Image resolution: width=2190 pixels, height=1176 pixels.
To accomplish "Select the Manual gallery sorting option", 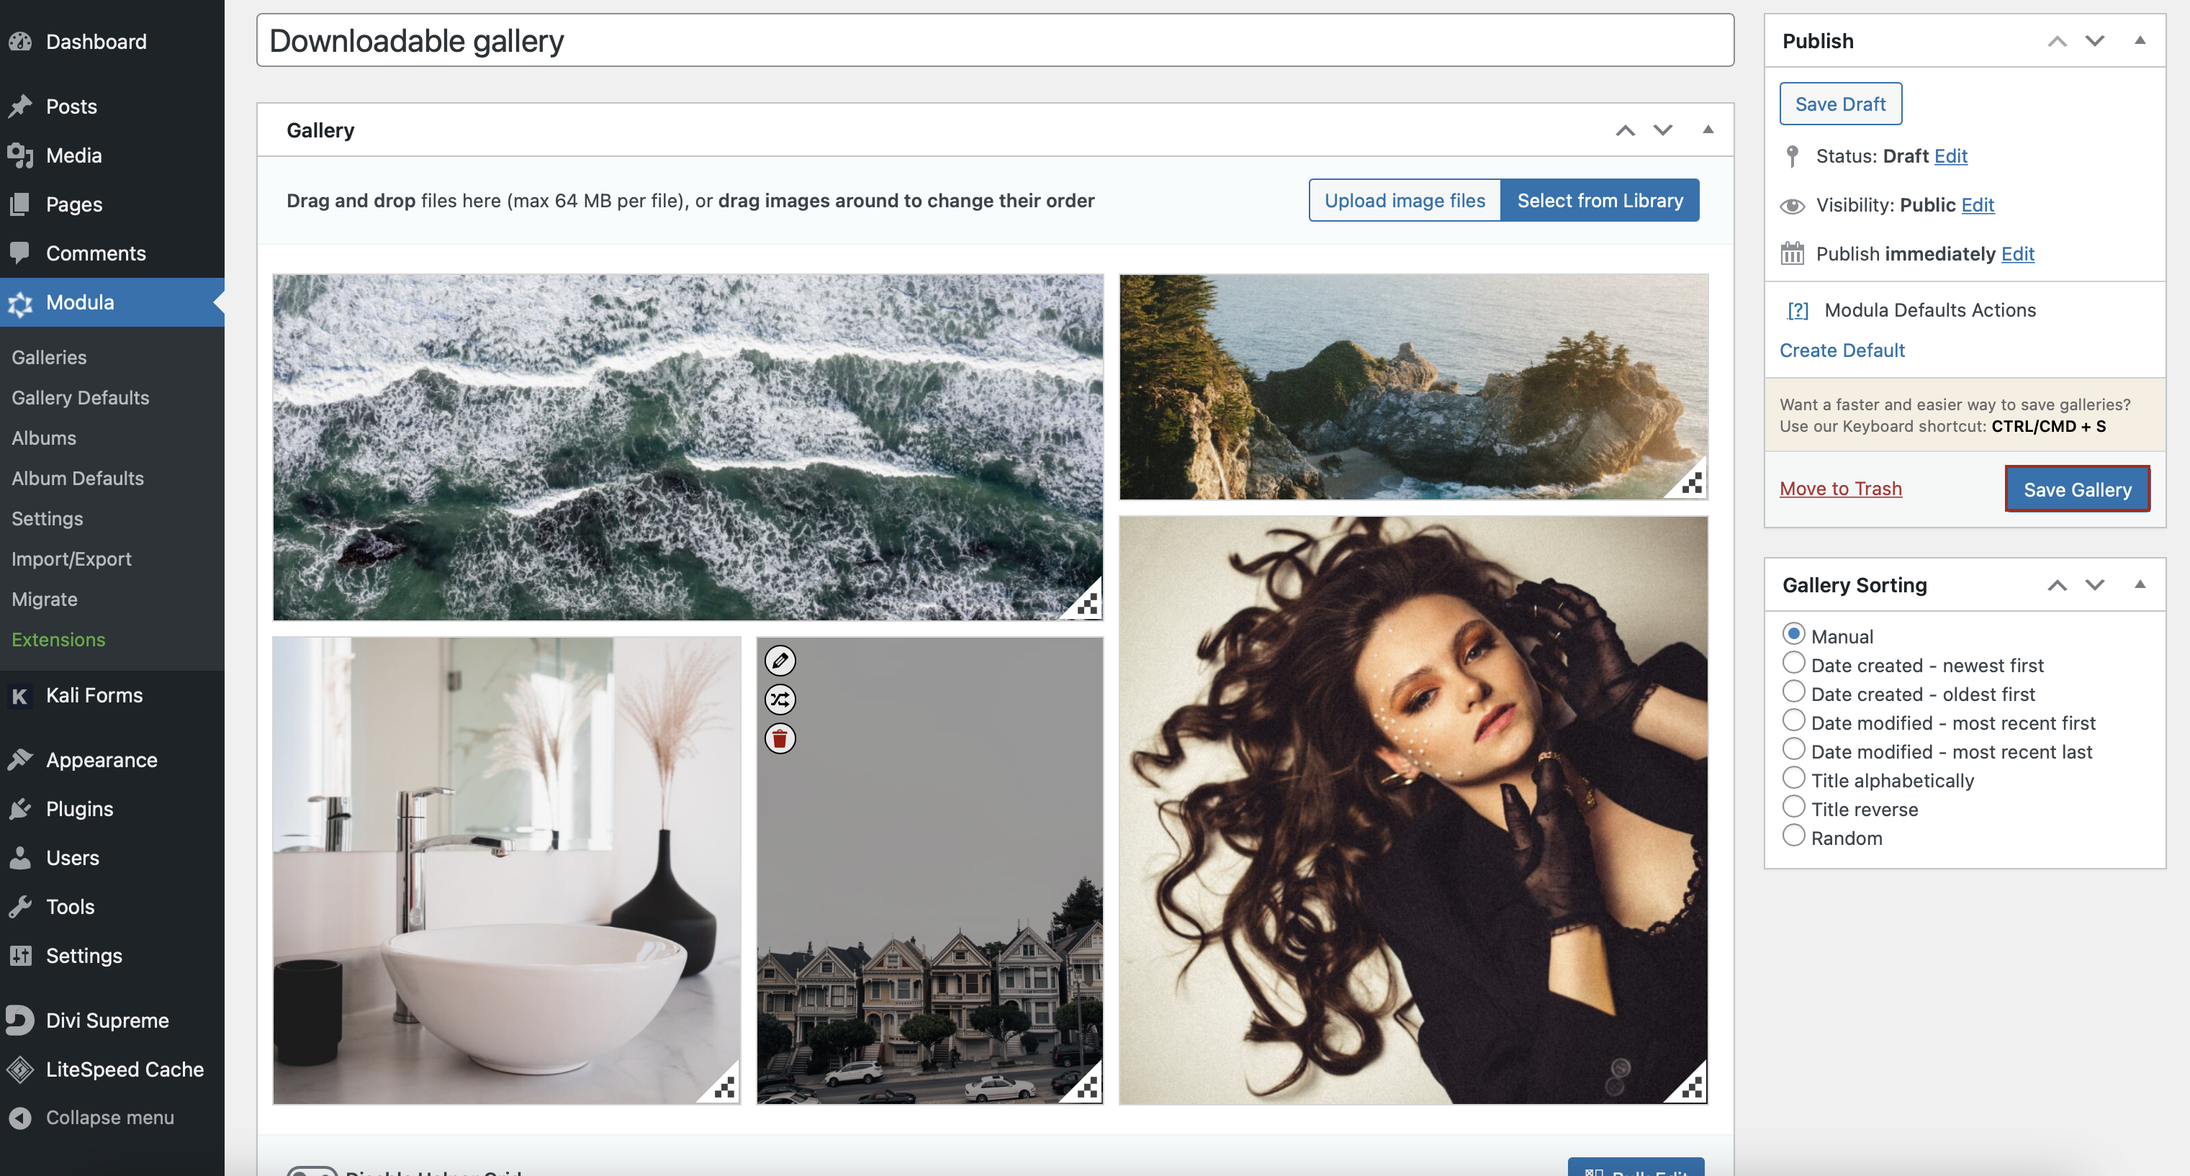I will (x=1795, y=634).
